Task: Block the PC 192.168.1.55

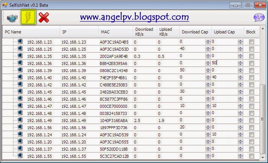Action: [x=251, y=156]
